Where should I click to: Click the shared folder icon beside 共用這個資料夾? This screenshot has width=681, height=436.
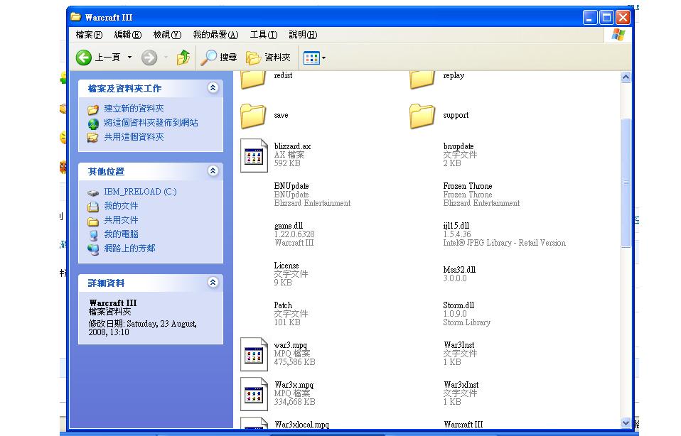tap(93, 138)
